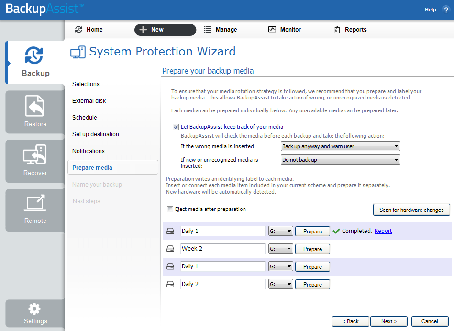The width and height of the screenshot is (454, 331).
Task: Click the Daily 2 media label field
Action: tap(222, 284)
